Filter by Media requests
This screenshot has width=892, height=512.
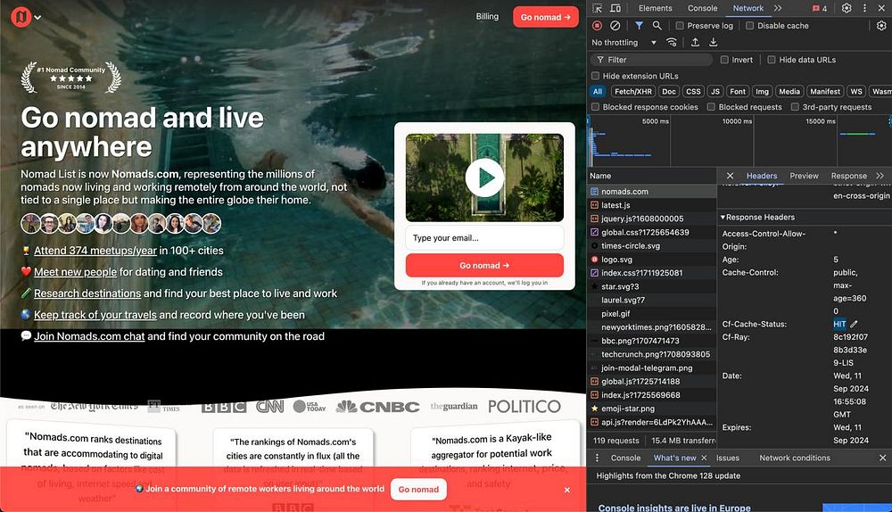click(789, 92)
